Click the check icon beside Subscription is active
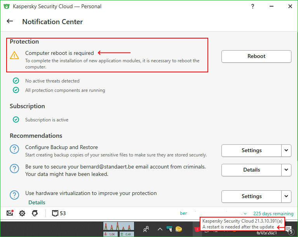This screenshot has height=237, width=298. (16, 119)
